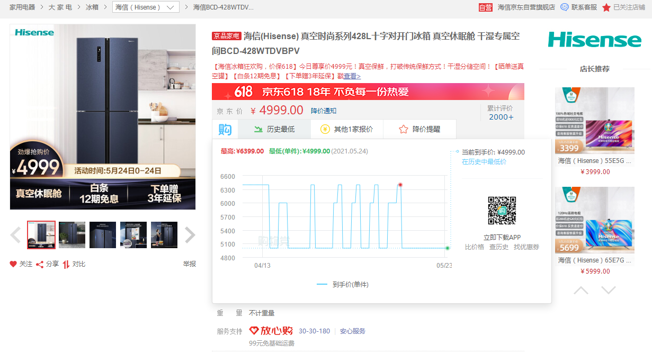Viewport: 652px width, 354px height.
Task: Show the next product thumbnails arrow
Action: pyautogui.click(x=190, y=235)
